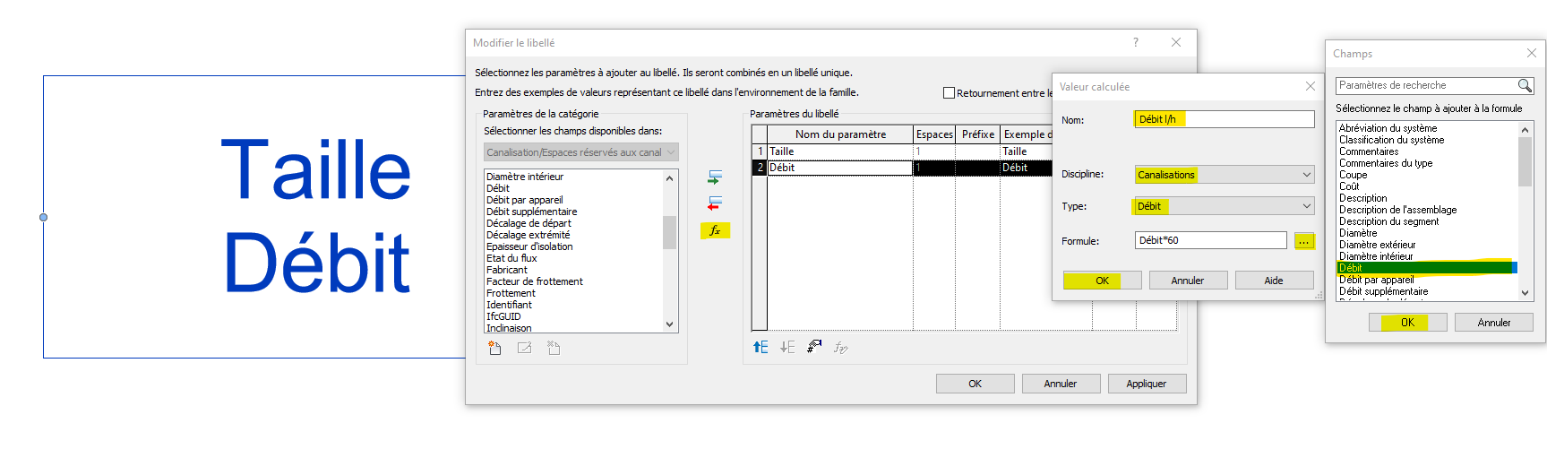This screenshot has width=1547, height=458.
Task: Click the green add parameter to label arrow
Action: 715,177
